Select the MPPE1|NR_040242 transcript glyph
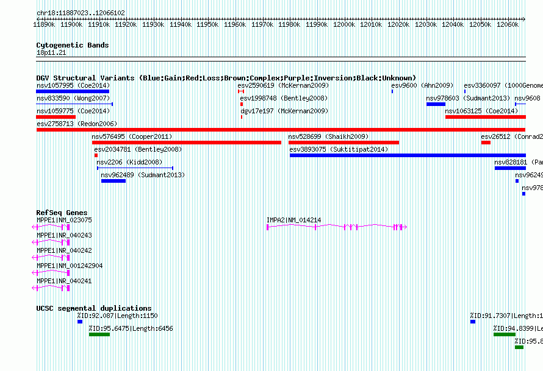The height and width of the screenshot is (371, 543). [x=51, y=258]
